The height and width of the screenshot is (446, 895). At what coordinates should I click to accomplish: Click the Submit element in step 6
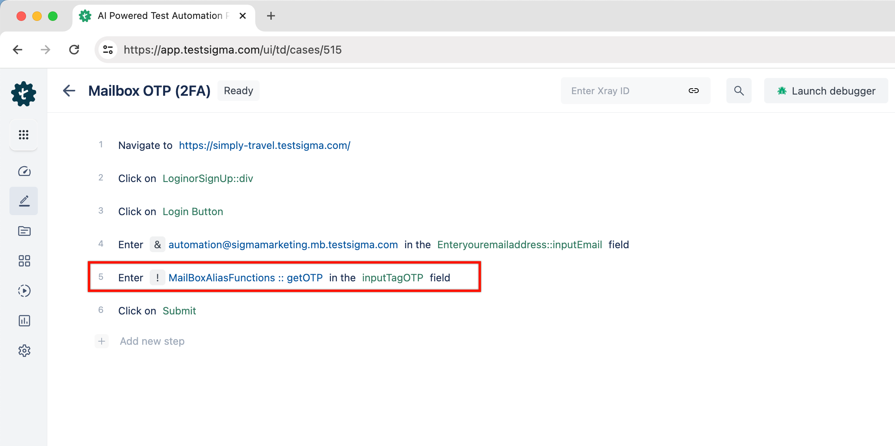click(x=179, y=311)
